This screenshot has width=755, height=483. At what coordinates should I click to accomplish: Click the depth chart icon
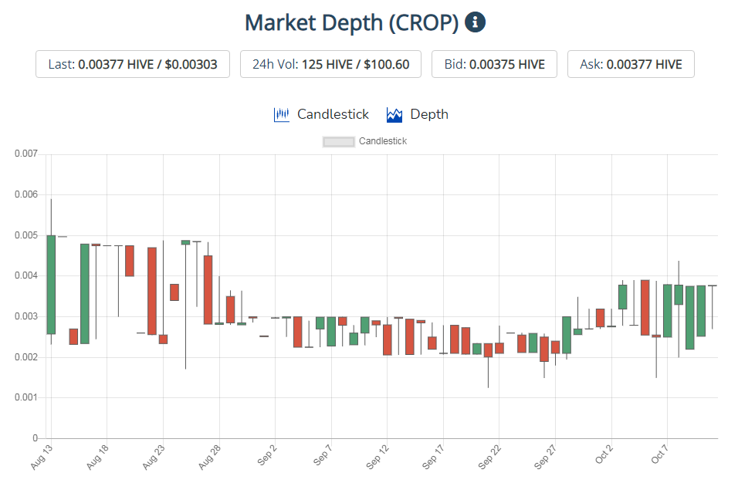coord(394,114)
